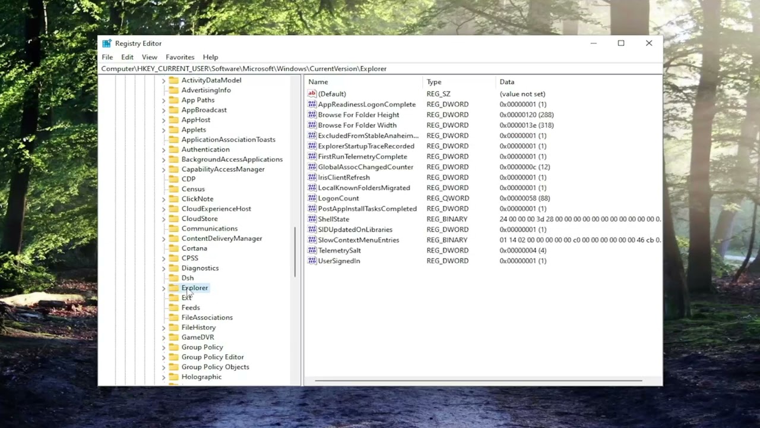The image size is (760, 428).
Task: Expand the App Paths key
Action: pyautogui.click(x=163, y=100)
